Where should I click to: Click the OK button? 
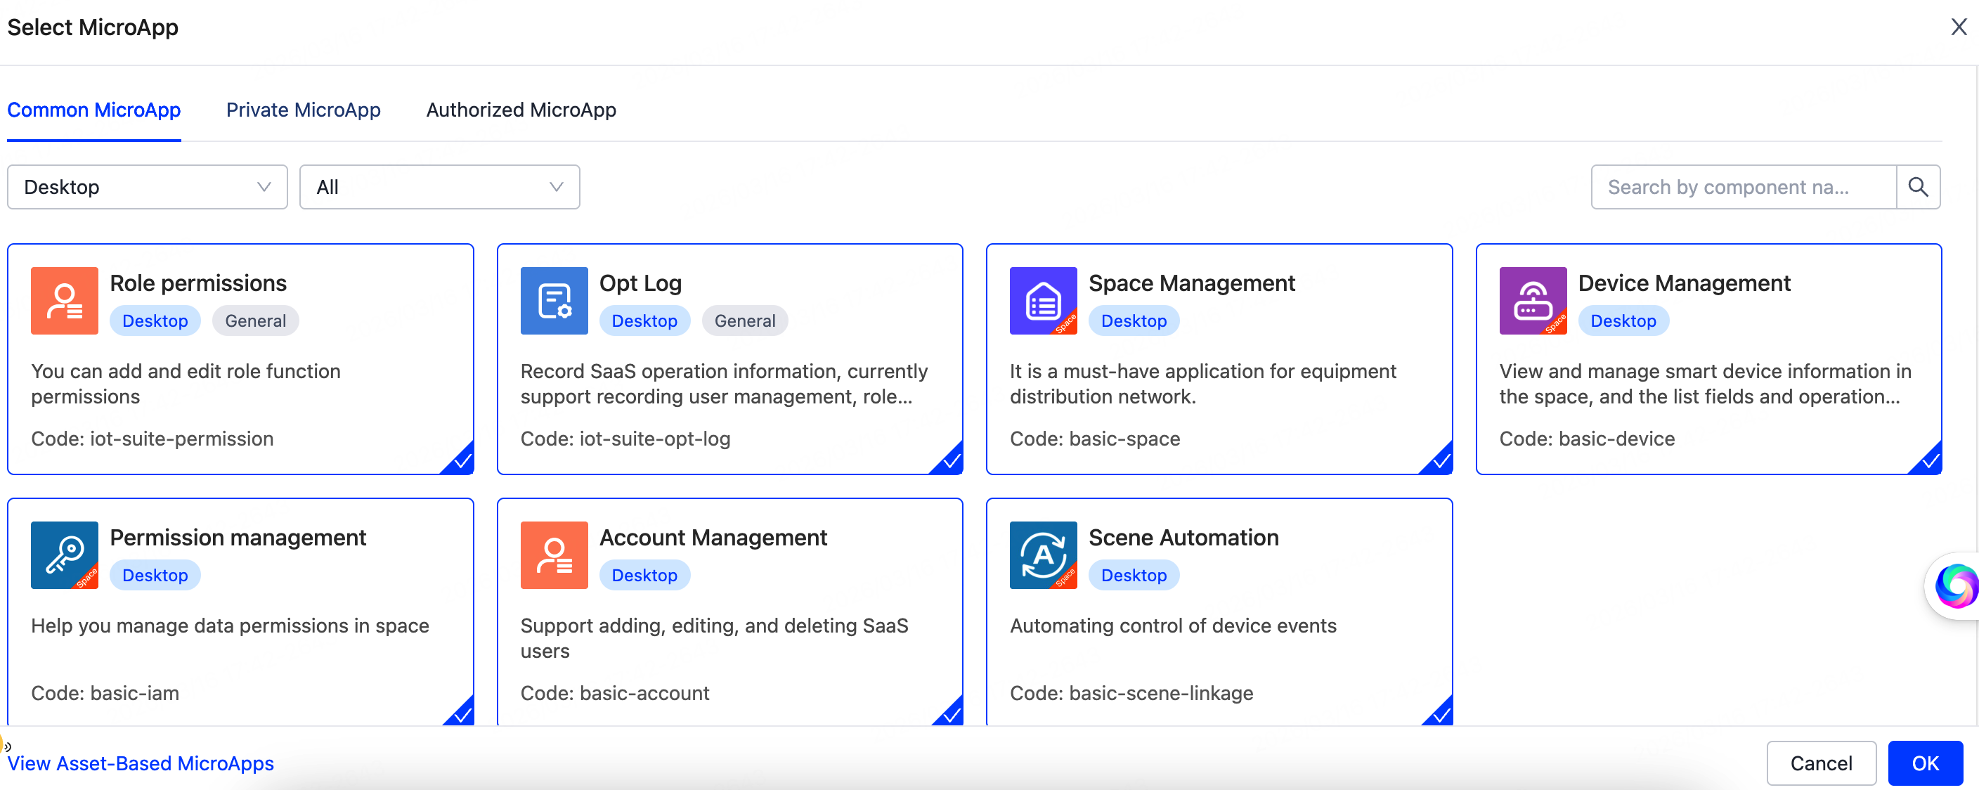pyautogui.click(x=1925, y=763)
